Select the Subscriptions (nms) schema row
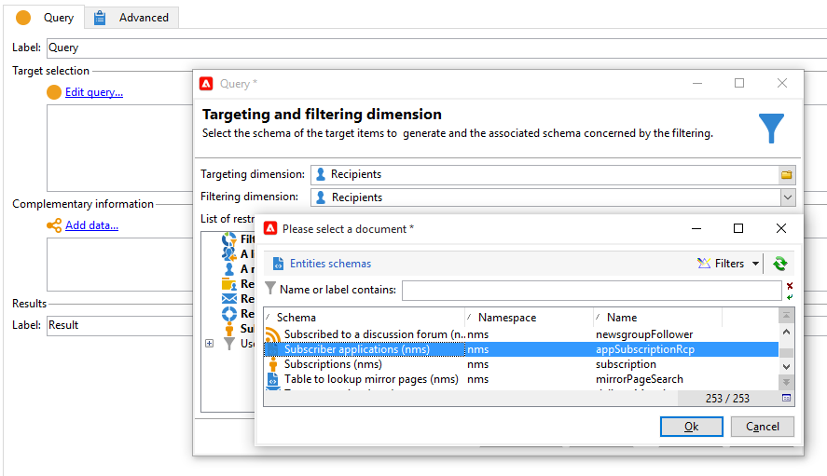The image size is (827, 476). 521,364
